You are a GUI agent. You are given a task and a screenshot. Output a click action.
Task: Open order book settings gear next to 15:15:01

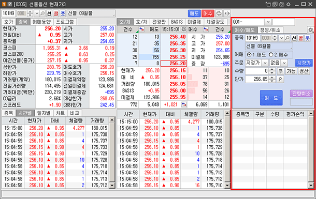click(x=183, y=29)
